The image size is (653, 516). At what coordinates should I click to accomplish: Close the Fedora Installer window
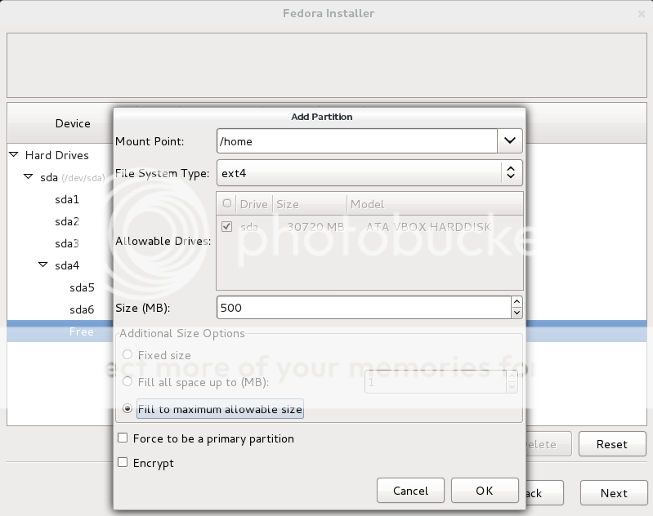(x=642, y=14)
